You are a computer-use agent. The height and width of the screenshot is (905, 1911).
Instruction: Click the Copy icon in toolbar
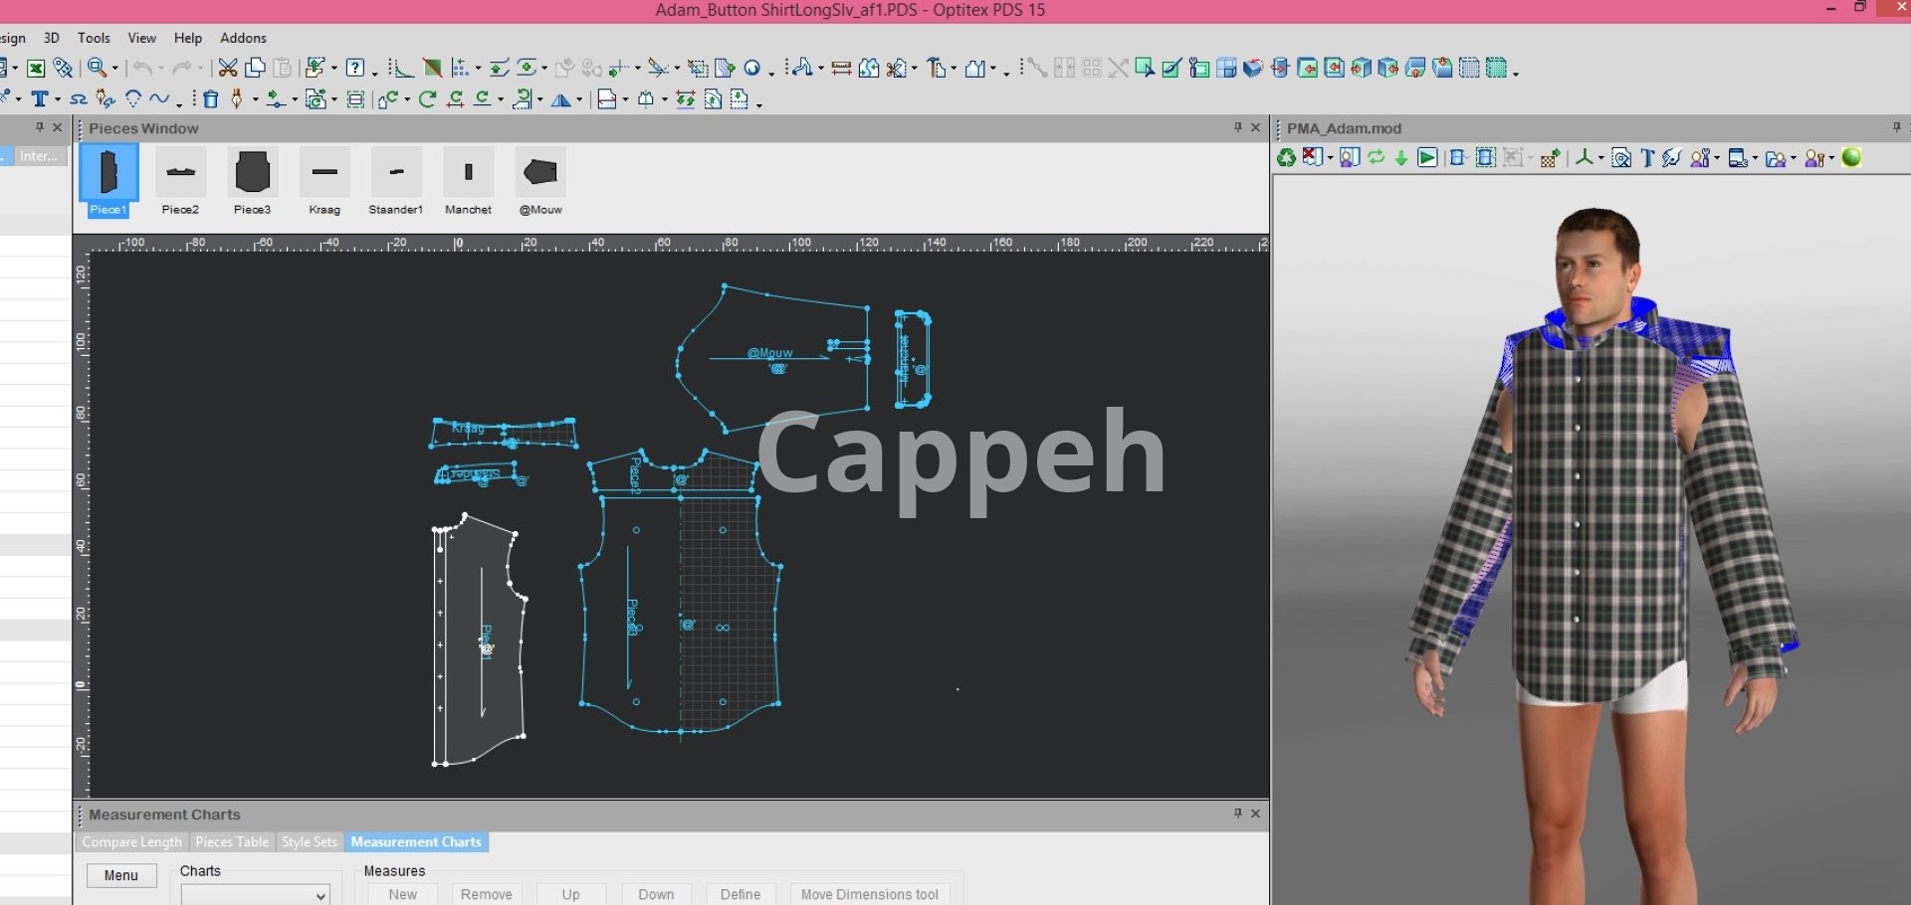(256, 68)
